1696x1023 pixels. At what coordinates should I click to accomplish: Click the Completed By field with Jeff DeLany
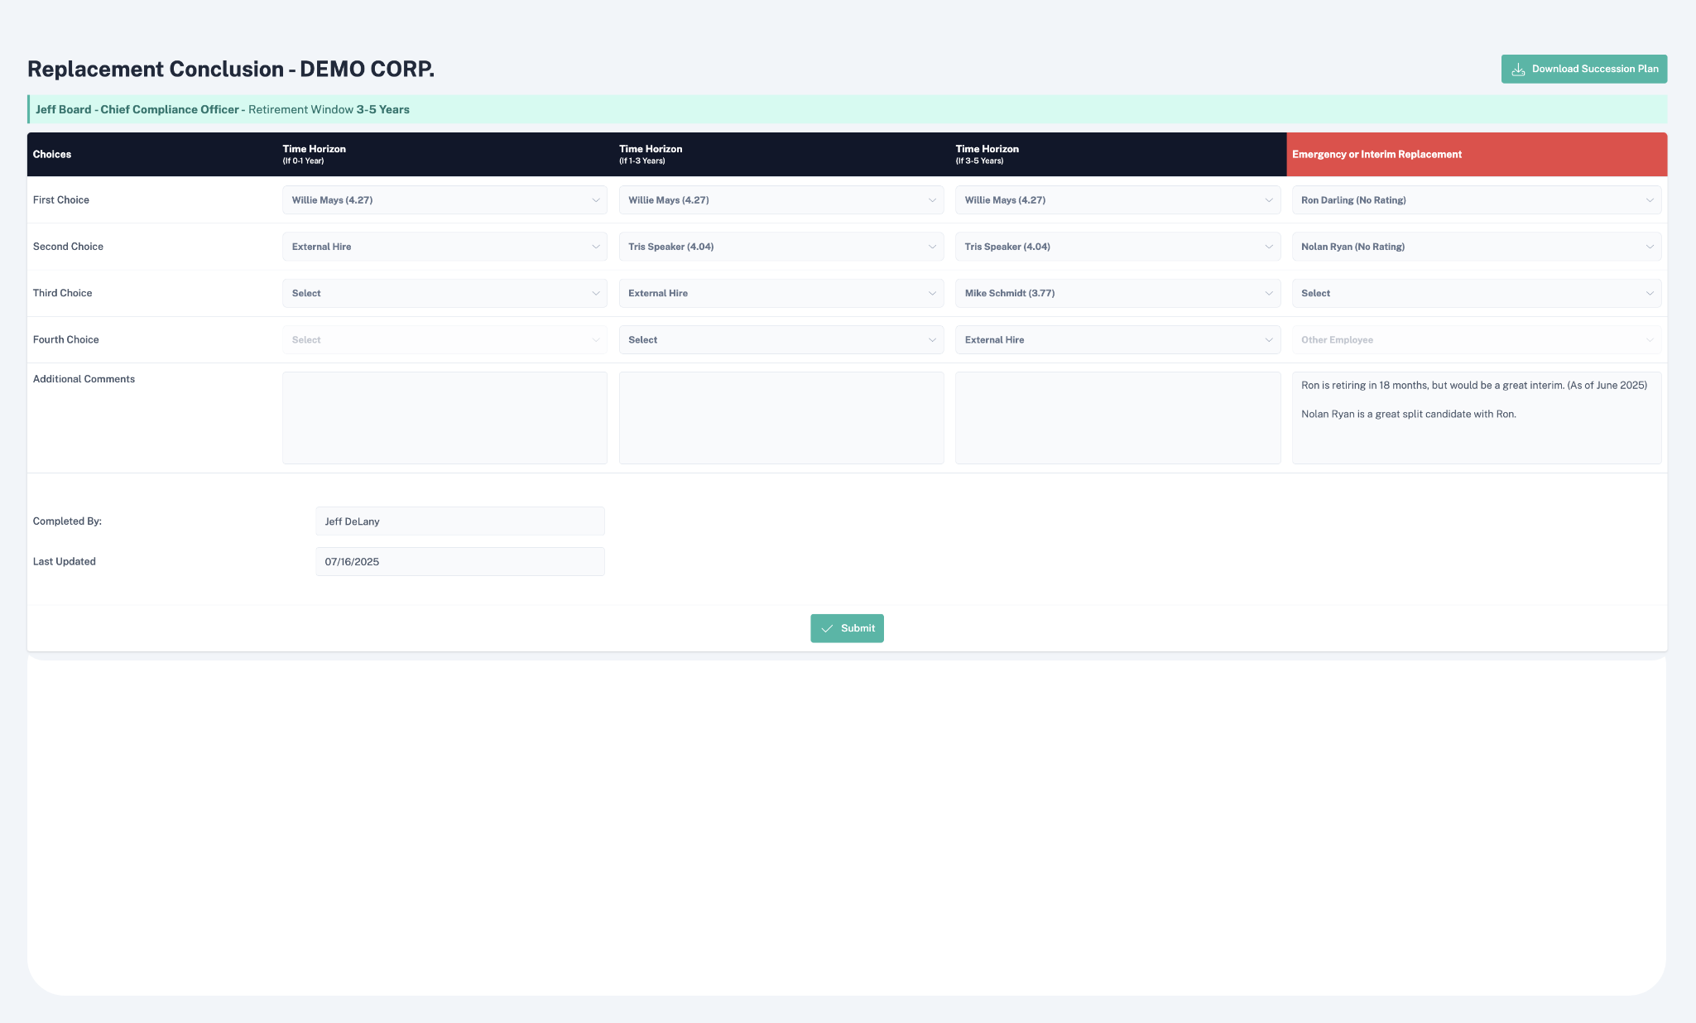459,521
